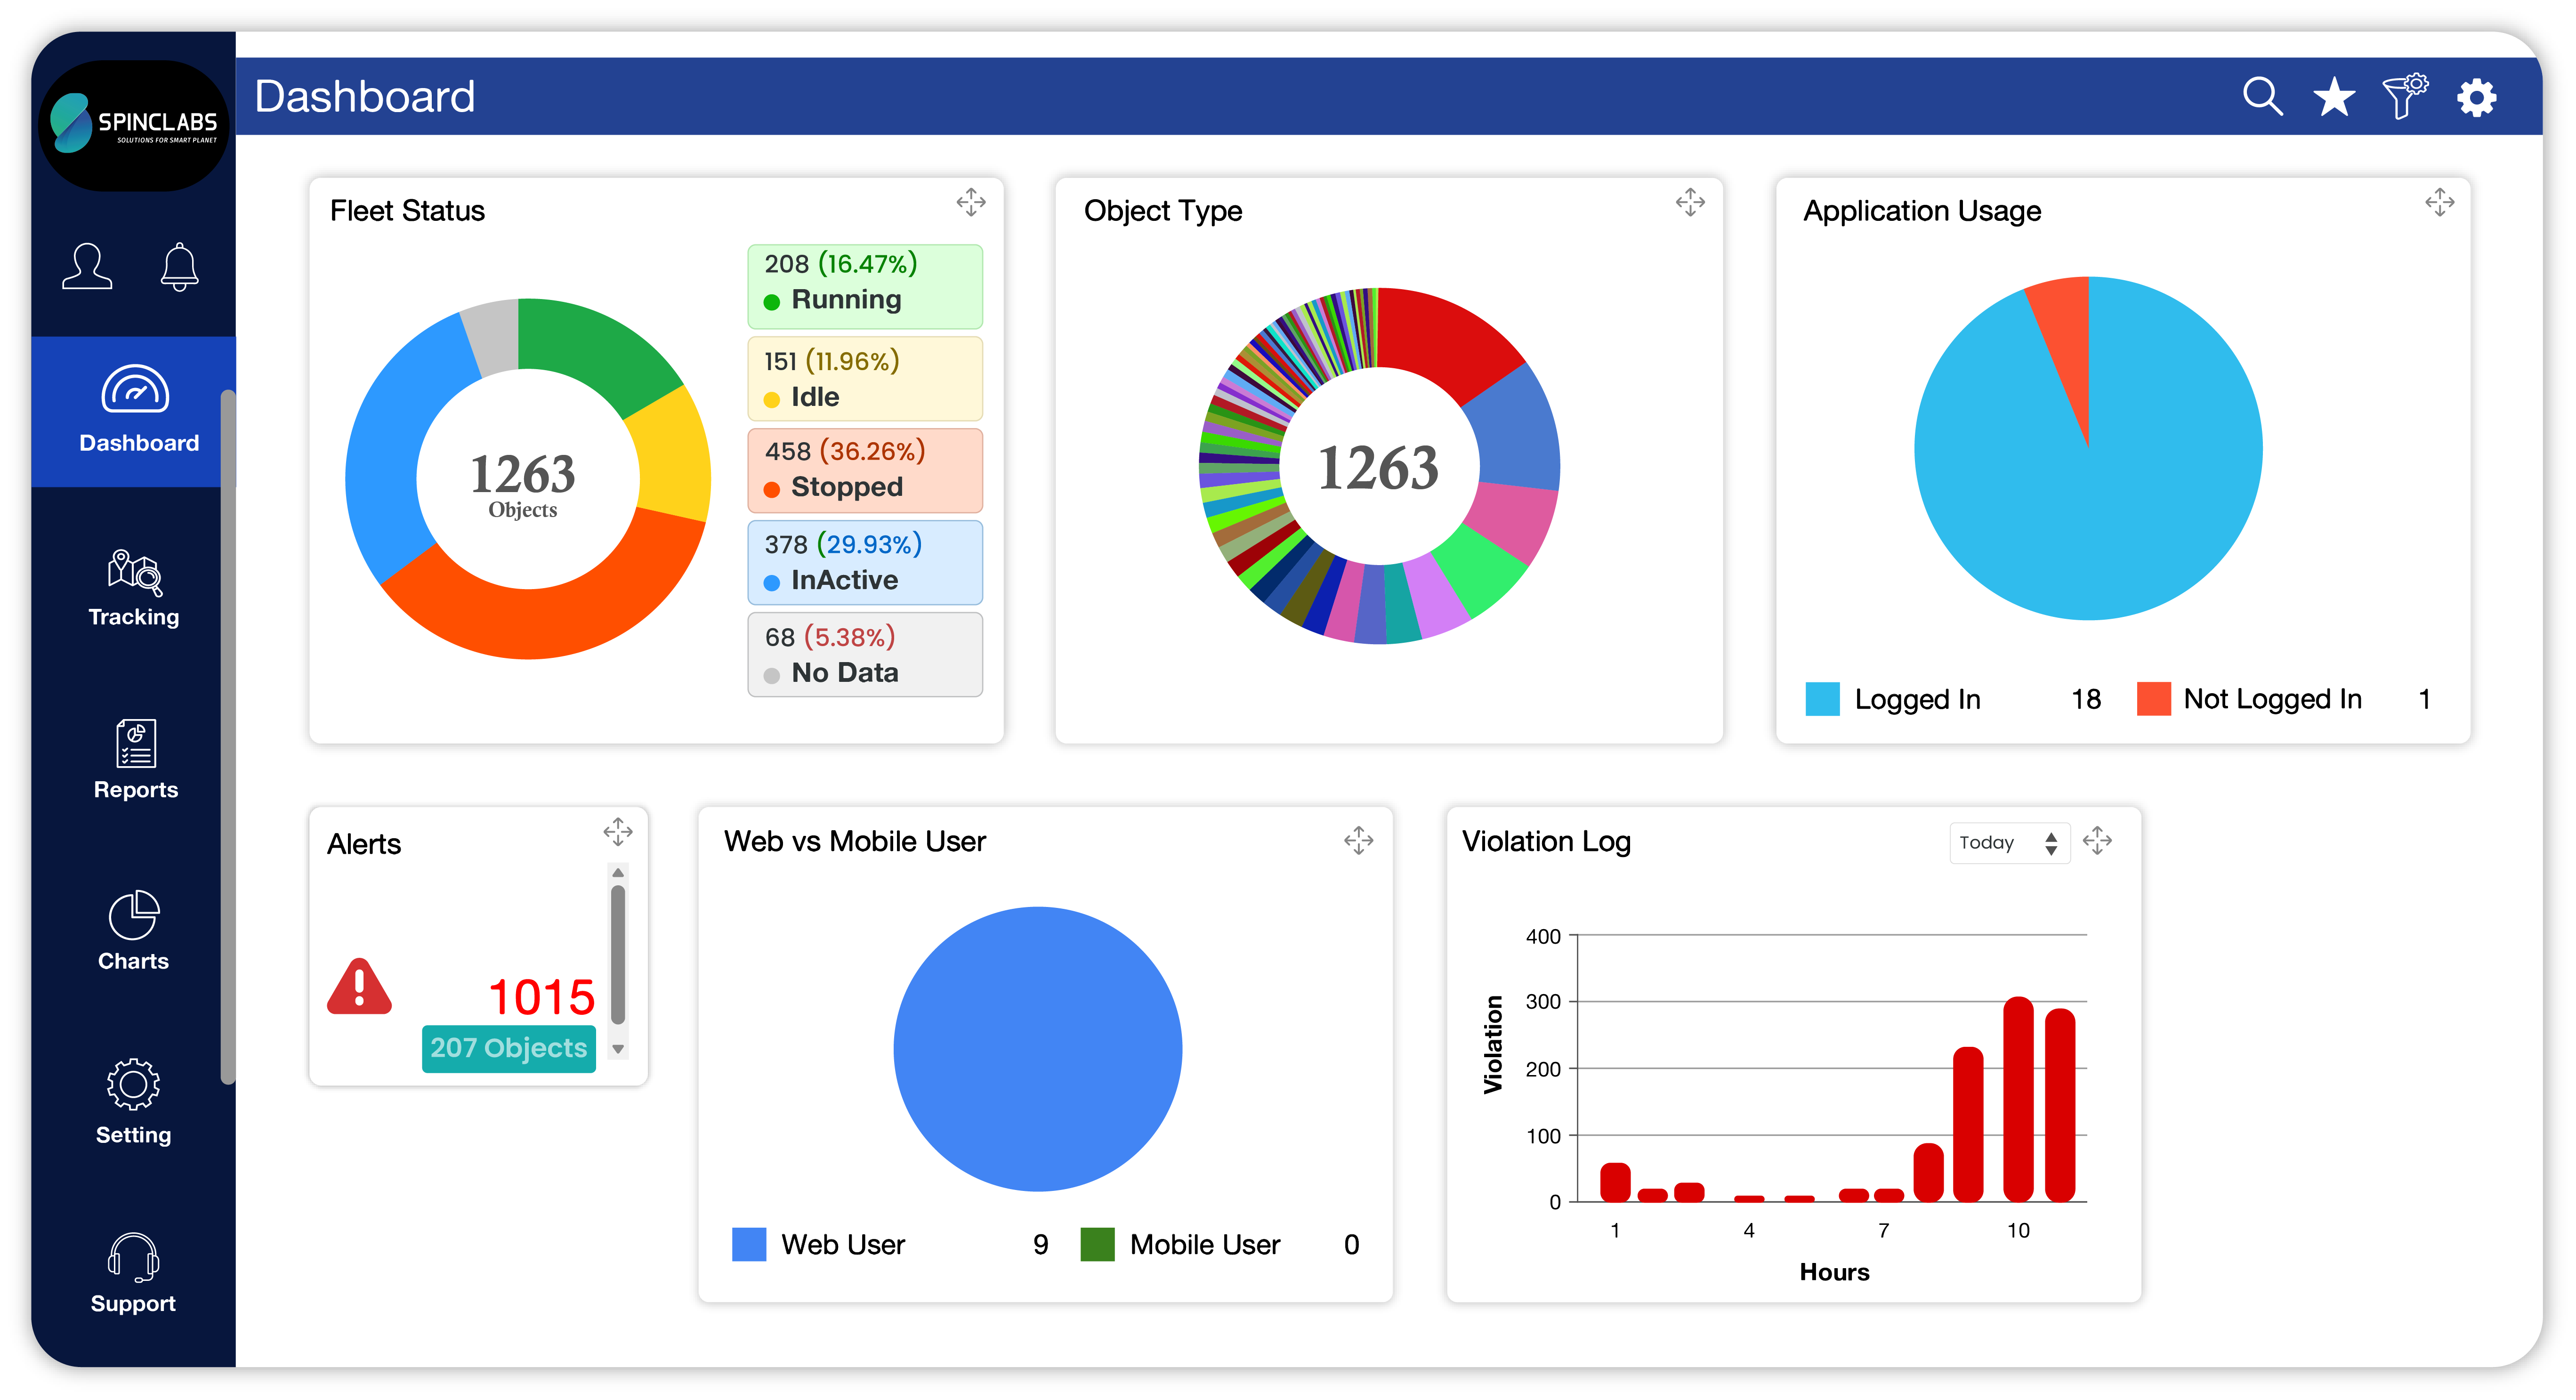
Task: Click the Alerts scrollbar down arrow
Action: pos(618,1049)
